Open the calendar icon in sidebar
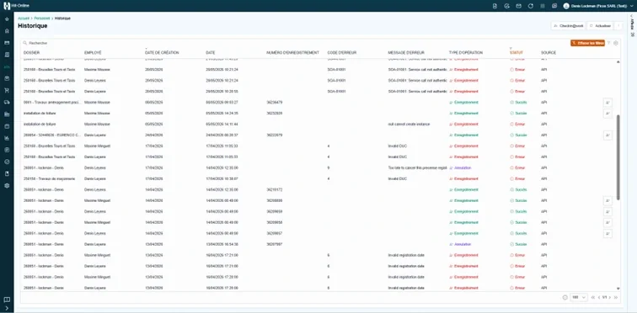Screen dimensions: 637x313 click(7, 126)
